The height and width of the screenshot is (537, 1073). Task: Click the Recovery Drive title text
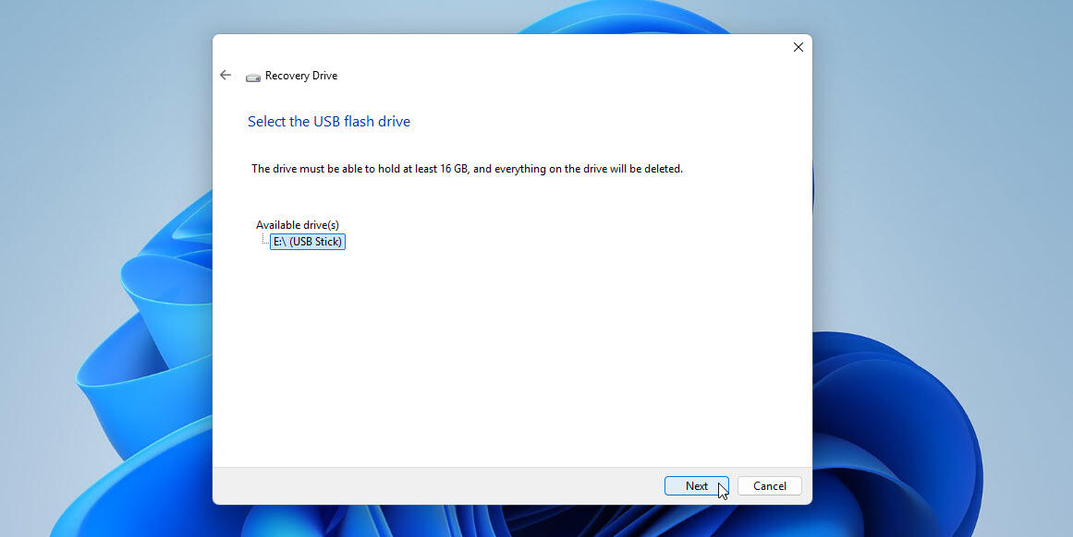(x=301, y=76)
